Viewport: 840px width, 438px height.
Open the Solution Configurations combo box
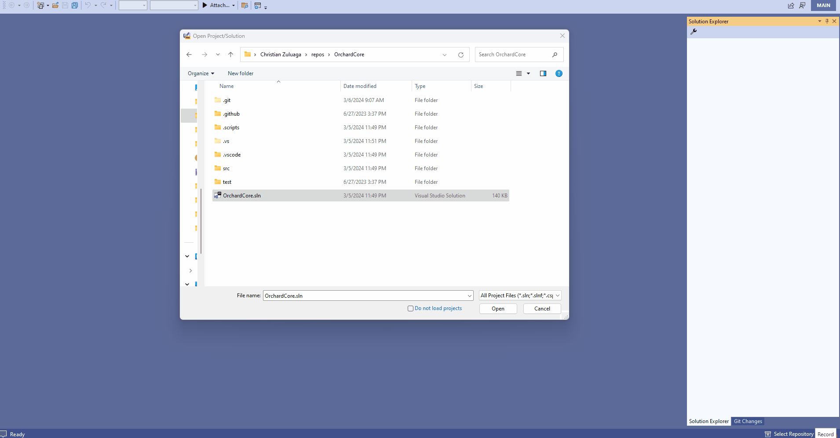point(133,5)
